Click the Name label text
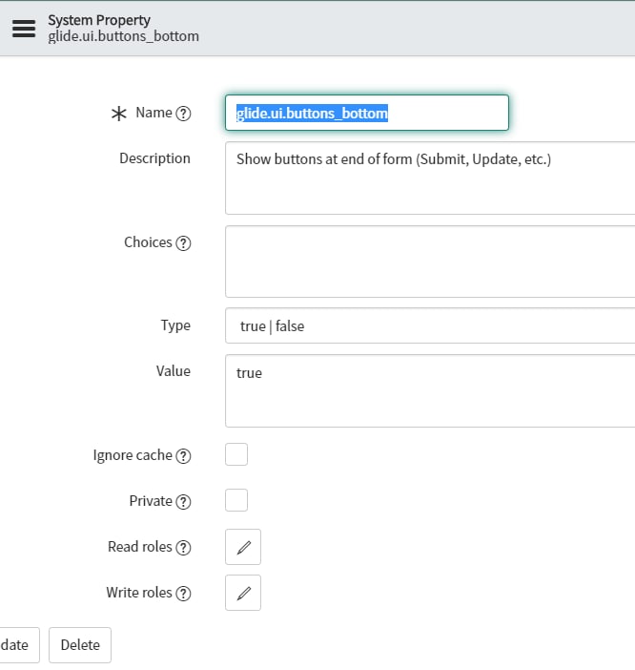 pyautogui.click(x=154, y=113)
